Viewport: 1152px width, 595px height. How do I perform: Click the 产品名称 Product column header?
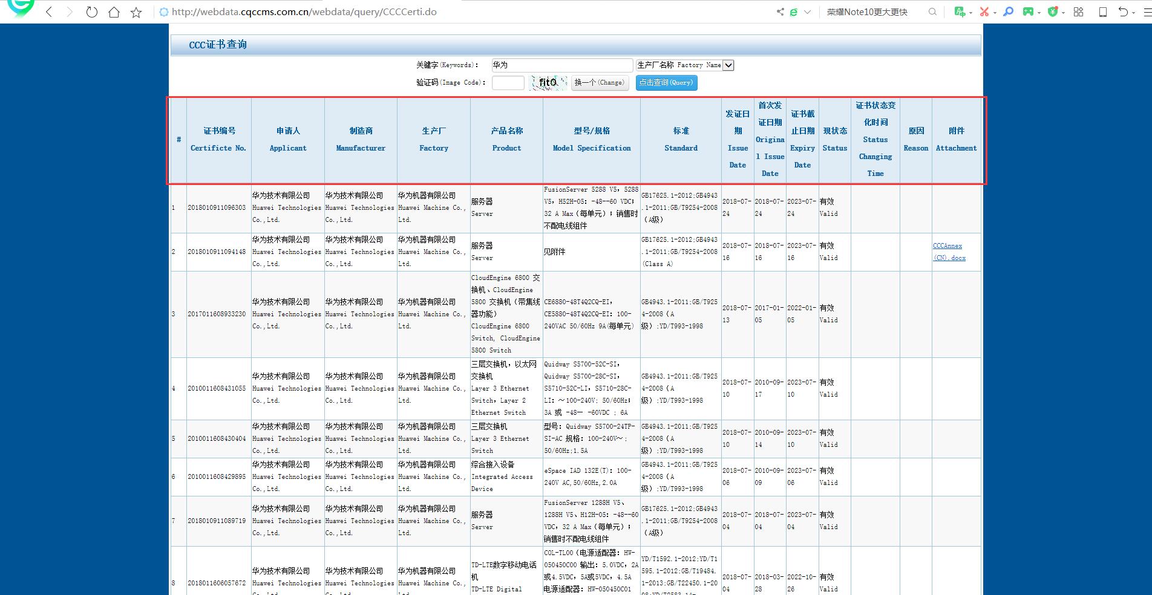(x=506, y=140)
